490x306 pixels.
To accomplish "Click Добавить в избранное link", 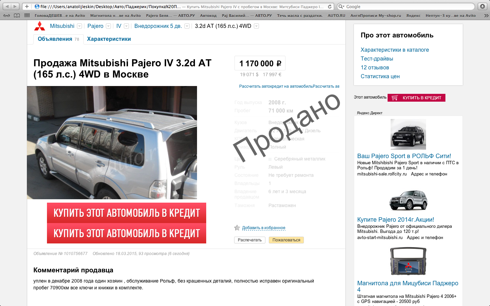I will (264, 228).
